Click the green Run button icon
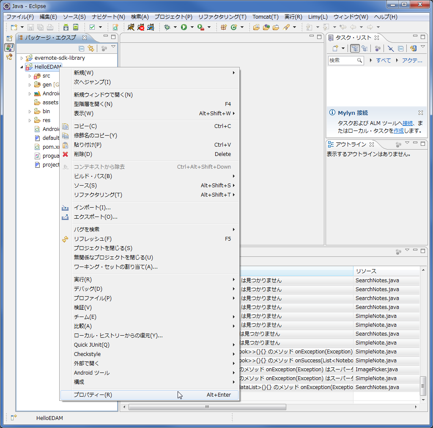Image resolution: width=433 pixels, height=428 pixels. pyautogui.click(x=184, y=27)
